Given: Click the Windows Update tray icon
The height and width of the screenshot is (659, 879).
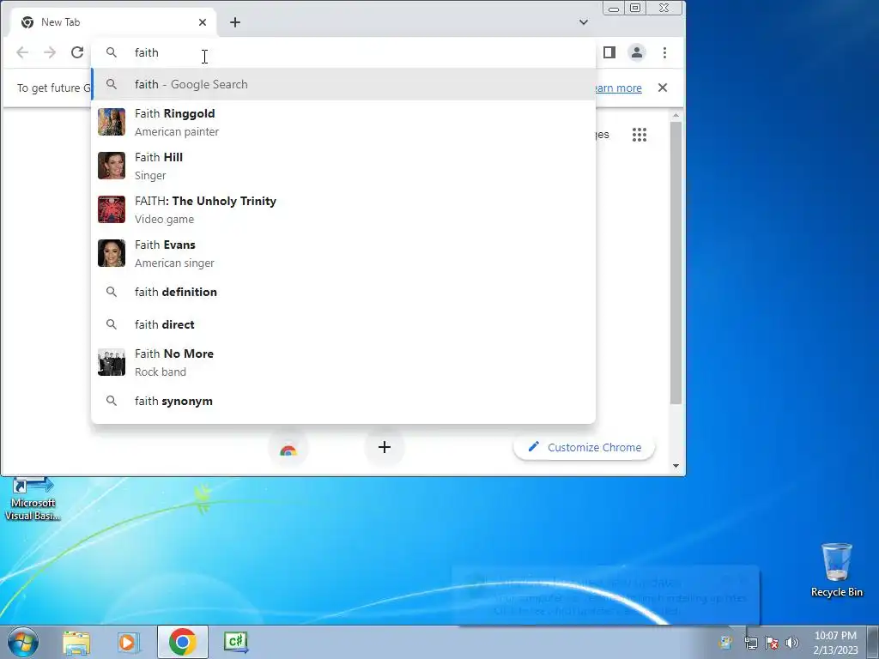Looking at the screenshot, I should tap(726, 643).
